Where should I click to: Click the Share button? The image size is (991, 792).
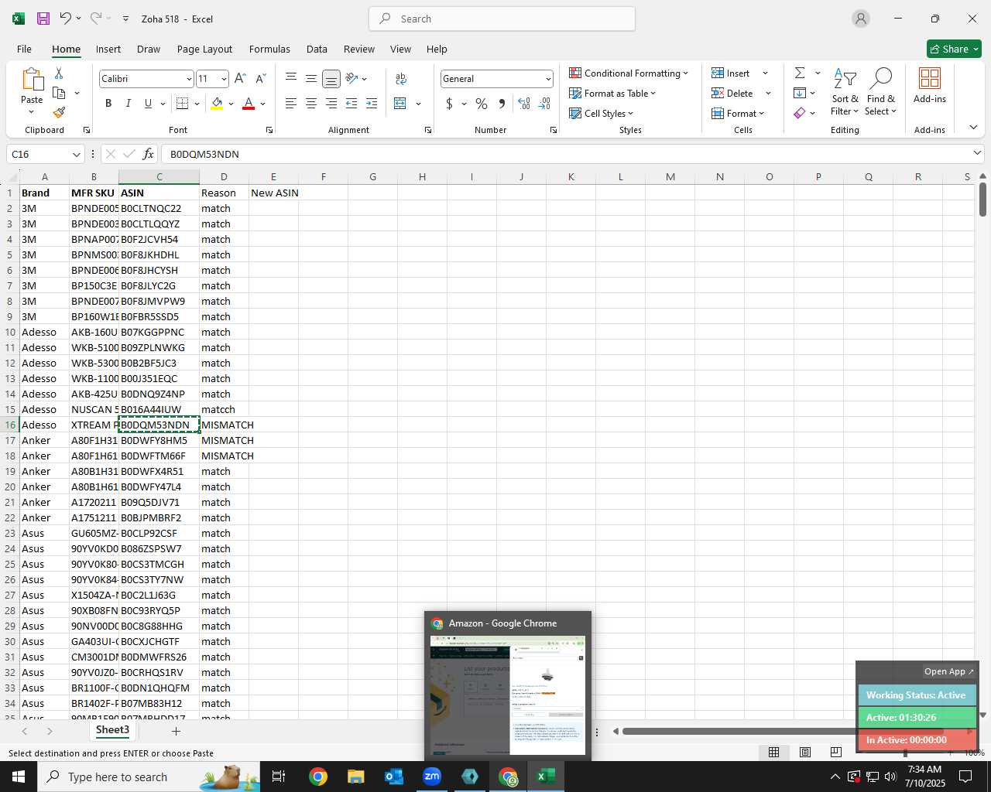pos(954,49)
